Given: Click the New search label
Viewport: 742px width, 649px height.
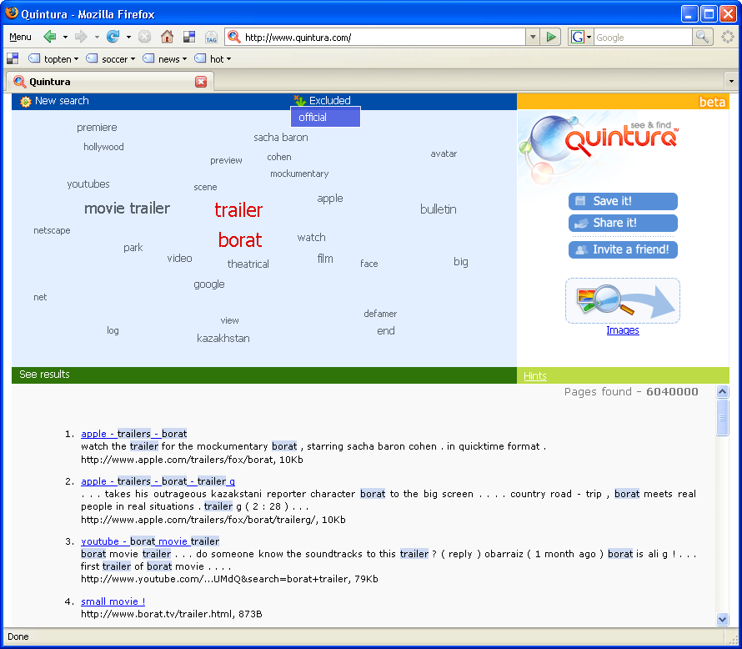Looking at the screenshot, I should click(x=62, y=101).
